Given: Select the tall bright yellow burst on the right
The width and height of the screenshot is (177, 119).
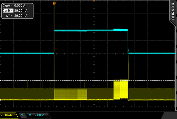Looking at the screenshot, I should pos(121,89).
